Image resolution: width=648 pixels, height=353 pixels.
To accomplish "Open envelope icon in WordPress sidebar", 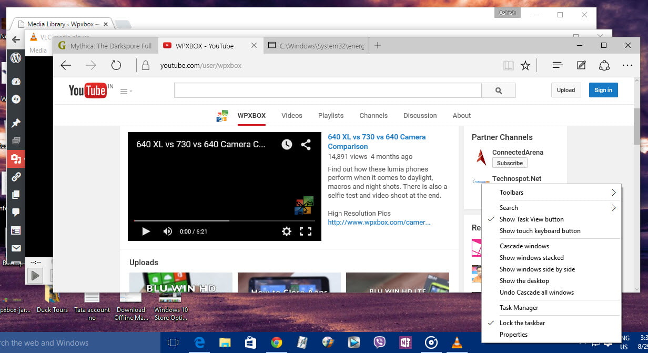I will tap(16, 248).
